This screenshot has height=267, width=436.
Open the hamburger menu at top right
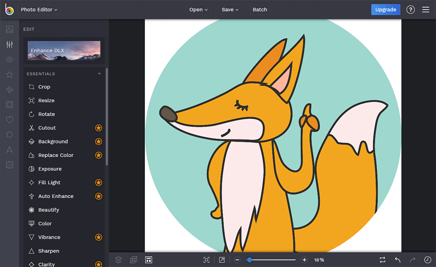[x=426, y=9]
